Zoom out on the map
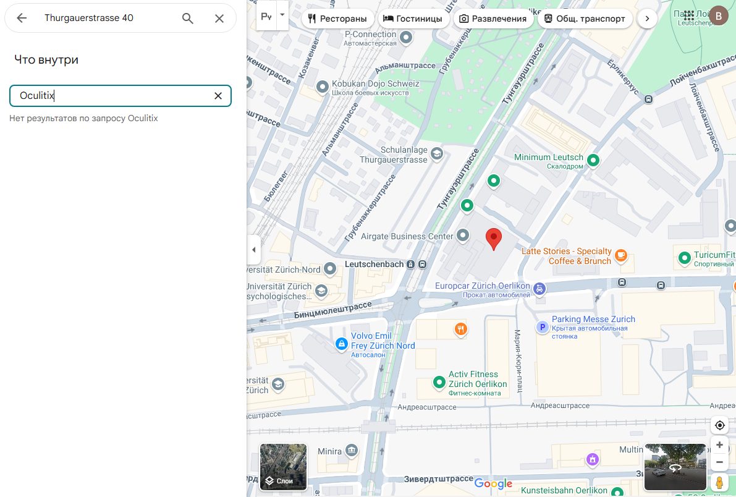 click(x=719, y=462)
